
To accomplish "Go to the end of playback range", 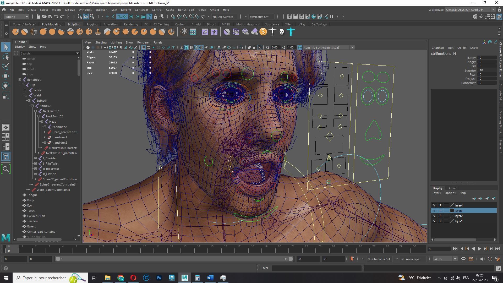I will tap(497, 249).
